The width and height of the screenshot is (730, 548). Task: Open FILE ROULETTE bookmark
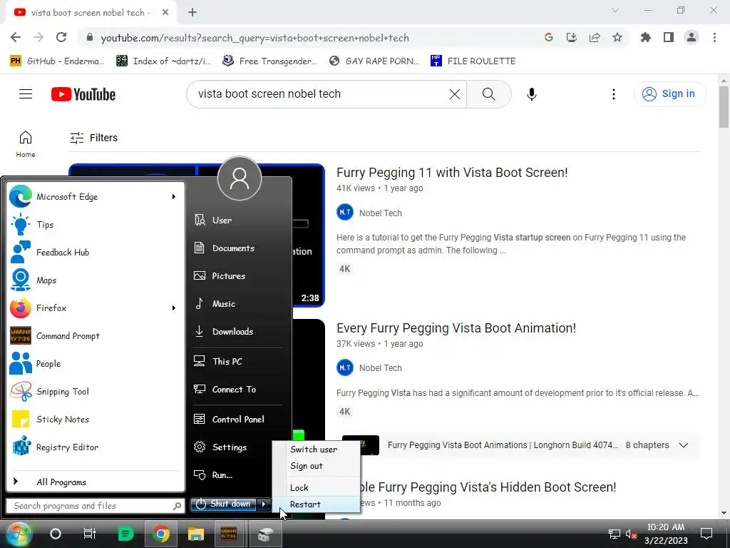coord(473,61)
